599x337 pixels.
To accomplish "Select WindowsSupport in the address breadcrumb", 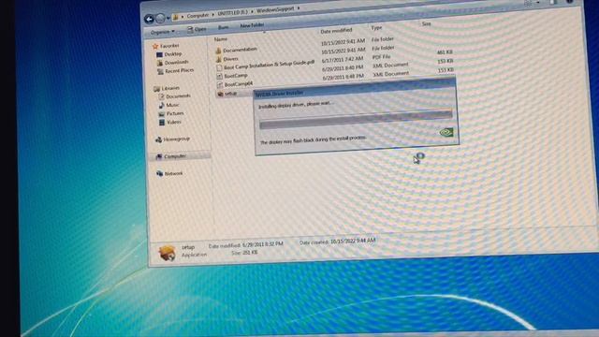I will pyautogui.click(x=275, y=9).
